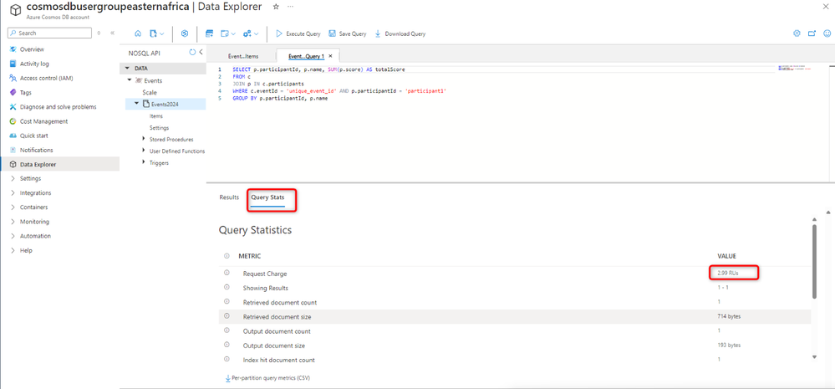Open Items under Events2024

pos(156,115)
